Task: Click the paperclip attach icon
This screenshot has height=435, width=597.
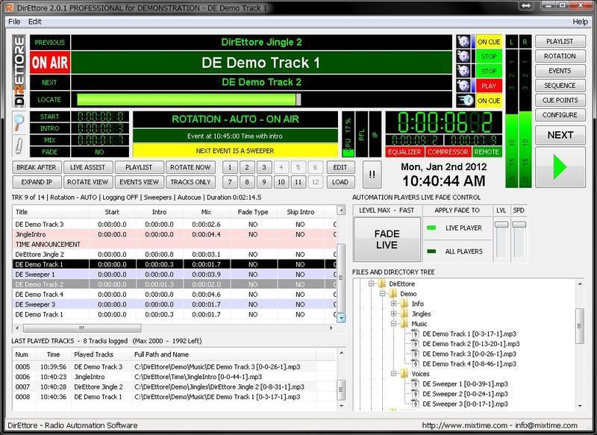Action: (x=19, y=145)
